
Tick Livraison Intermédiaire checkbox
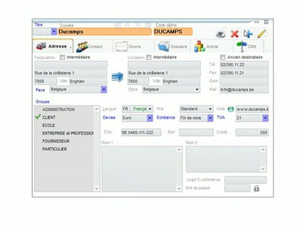[x=148, y=57]
